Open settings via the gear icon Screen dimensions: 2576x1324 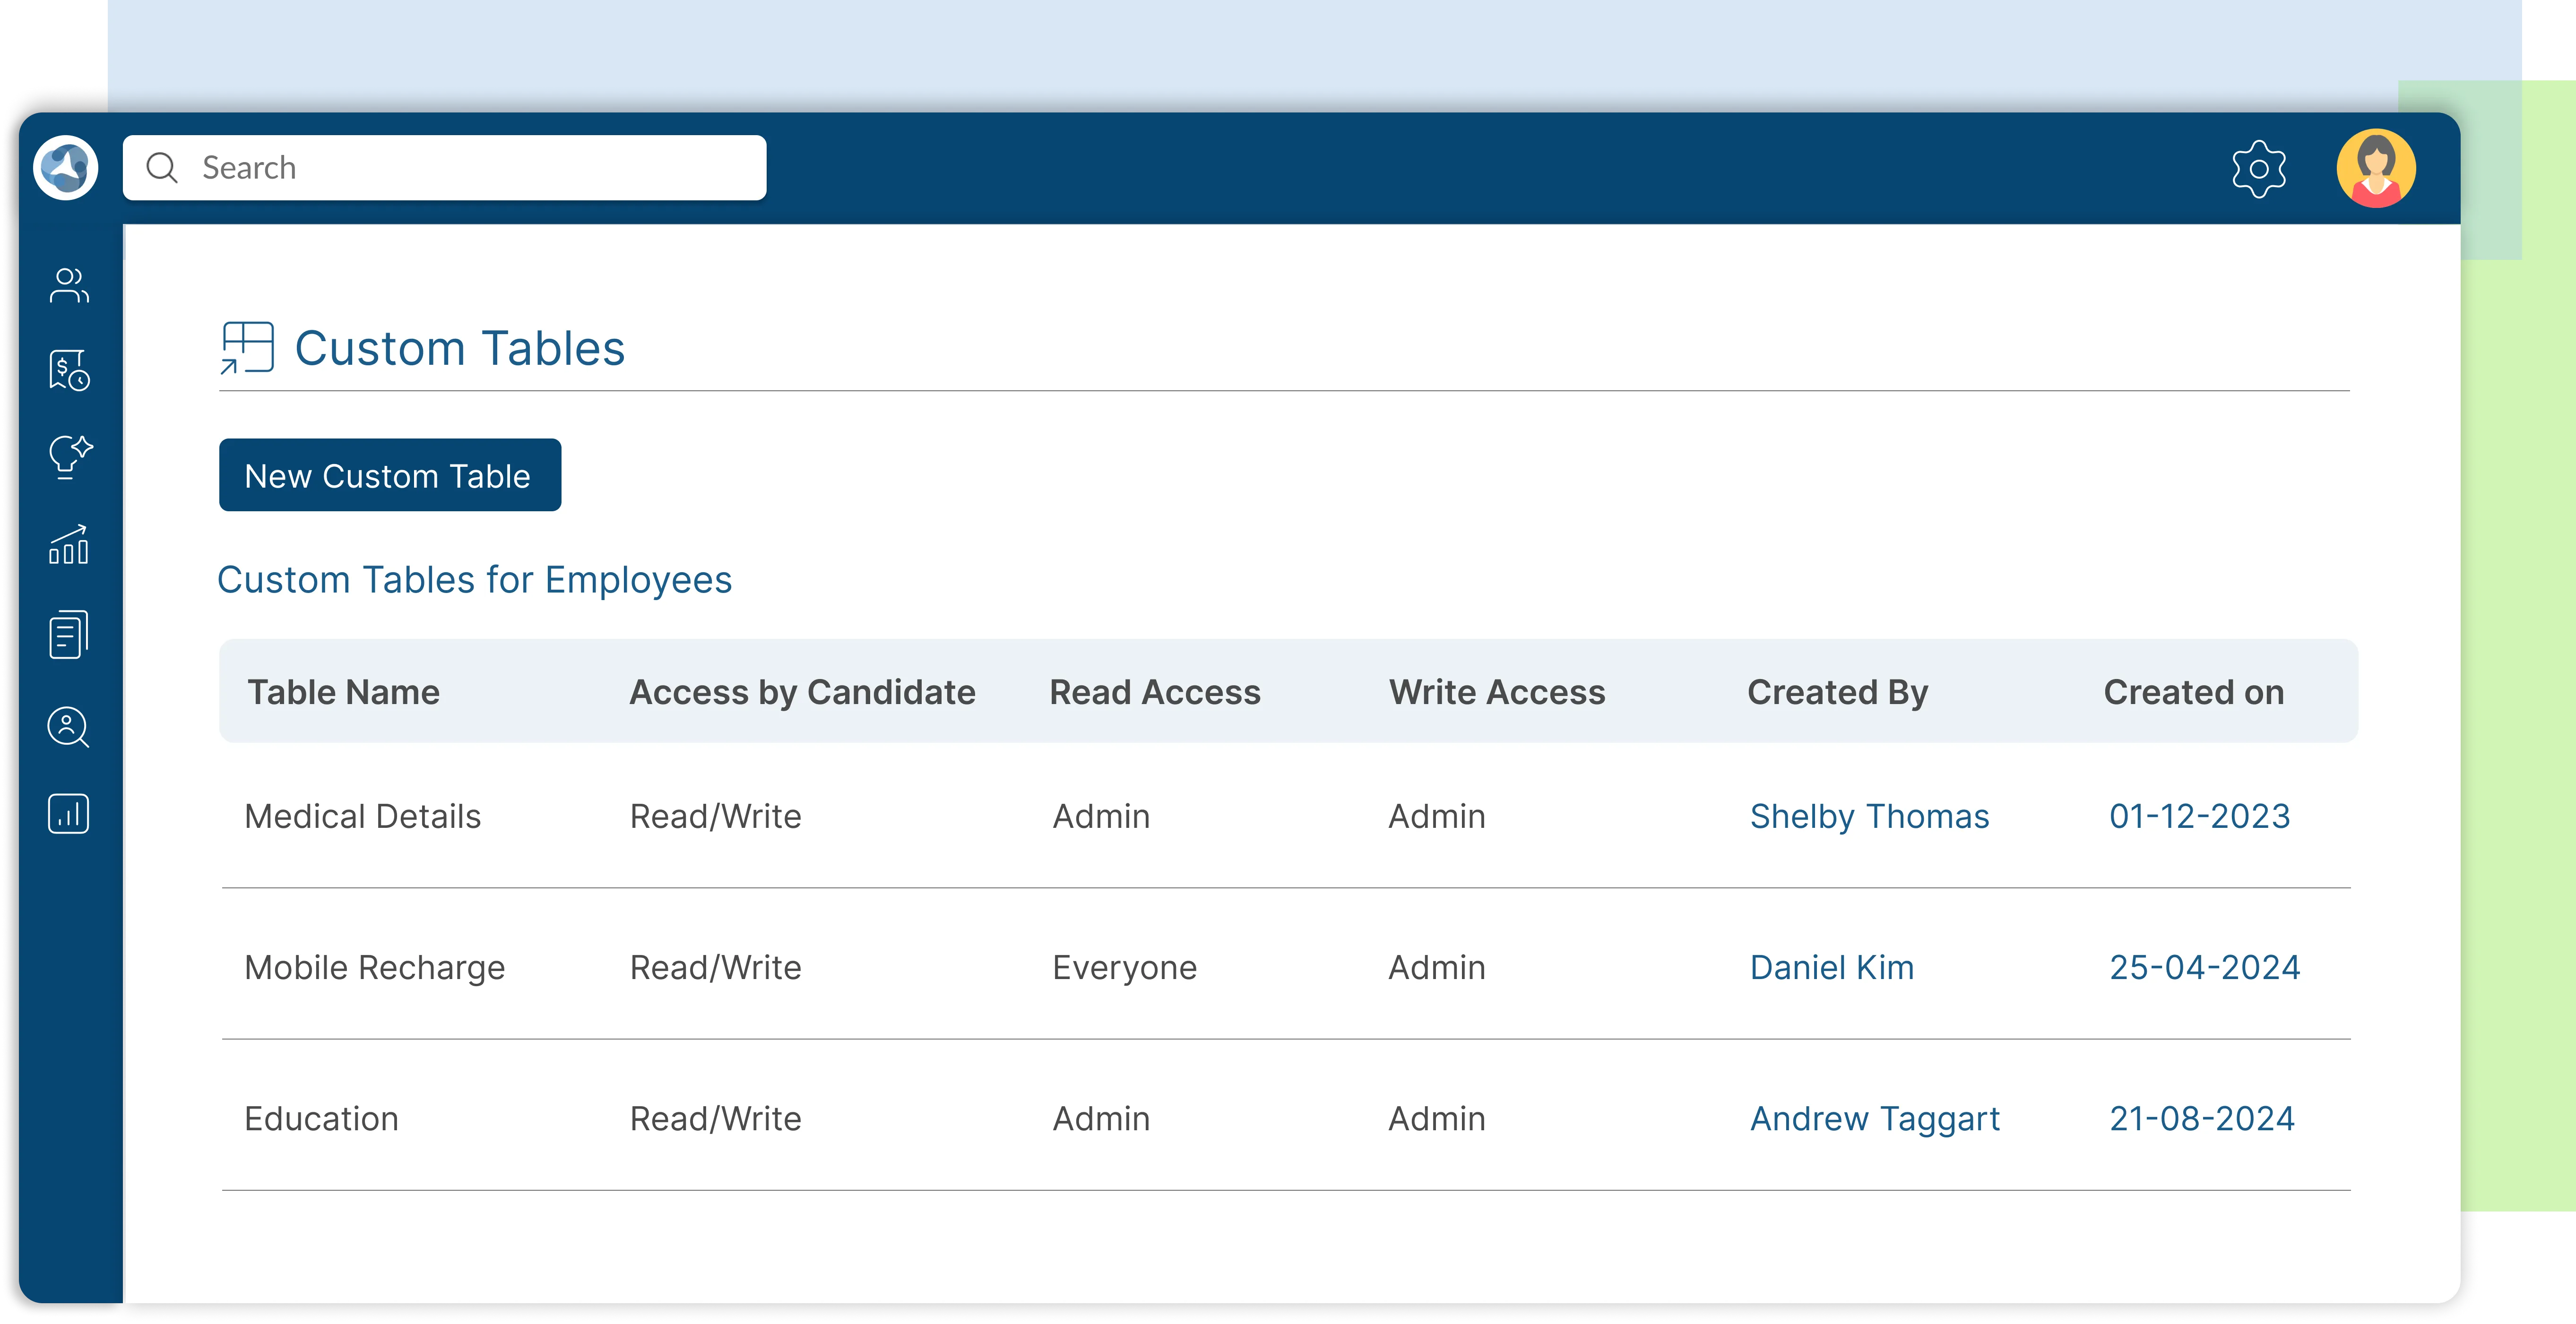pos(2258,169)
